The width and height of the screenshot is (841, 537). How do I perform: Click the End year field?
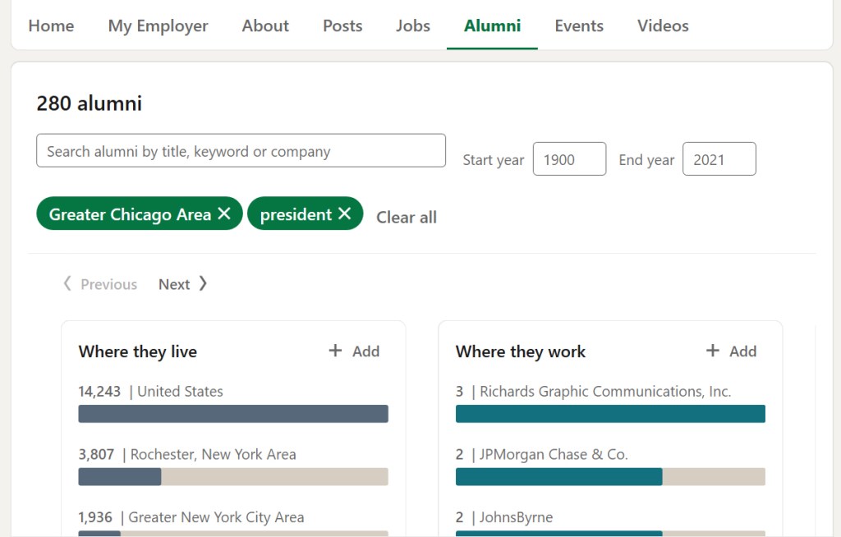719,159
